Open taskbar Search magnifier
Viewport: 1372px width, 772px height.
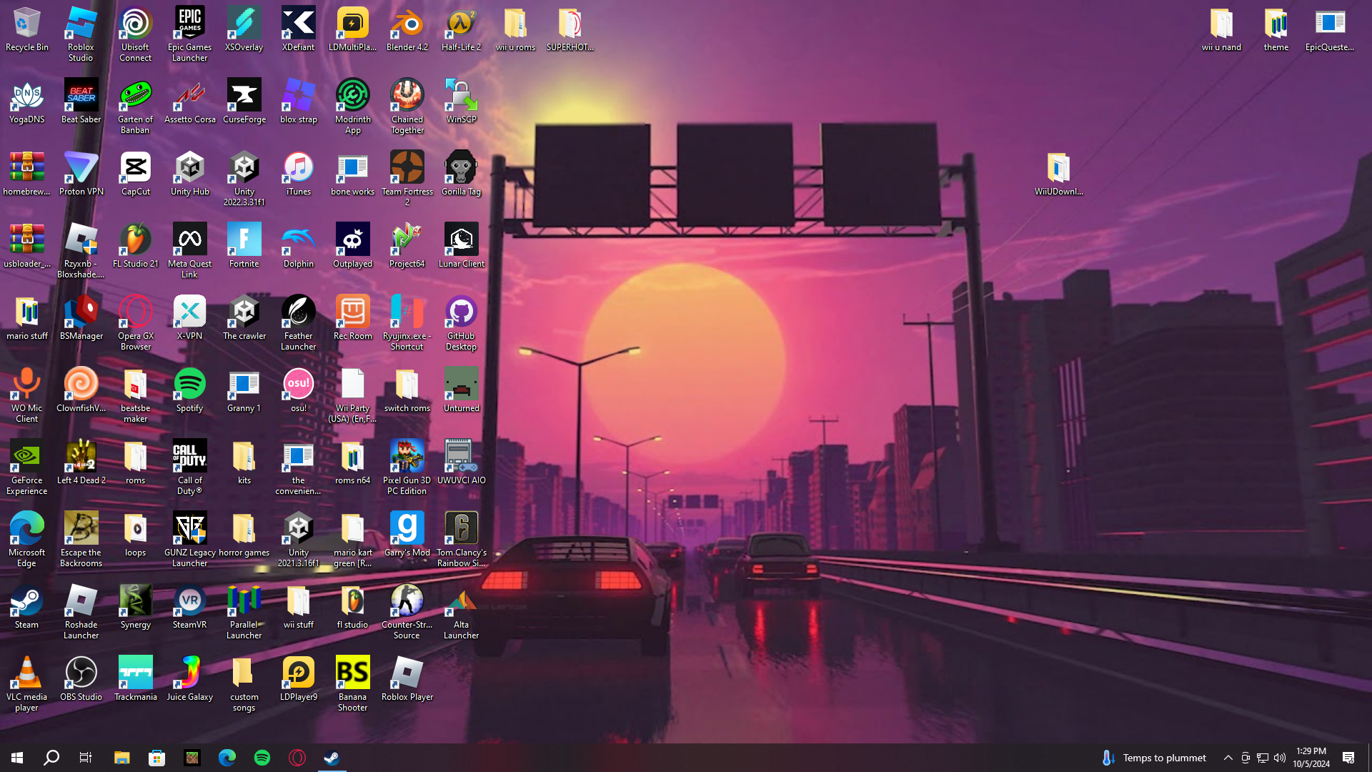tap(51, 758)
